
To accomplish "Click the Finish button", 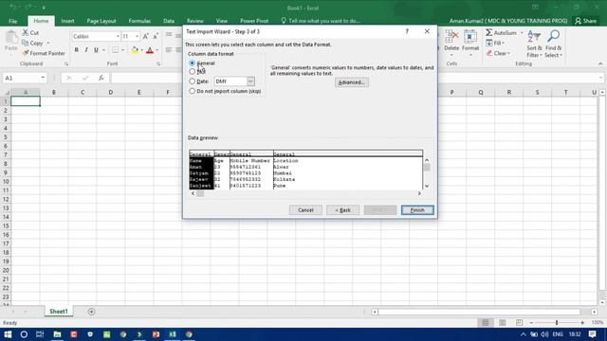I will coord(417,210).
